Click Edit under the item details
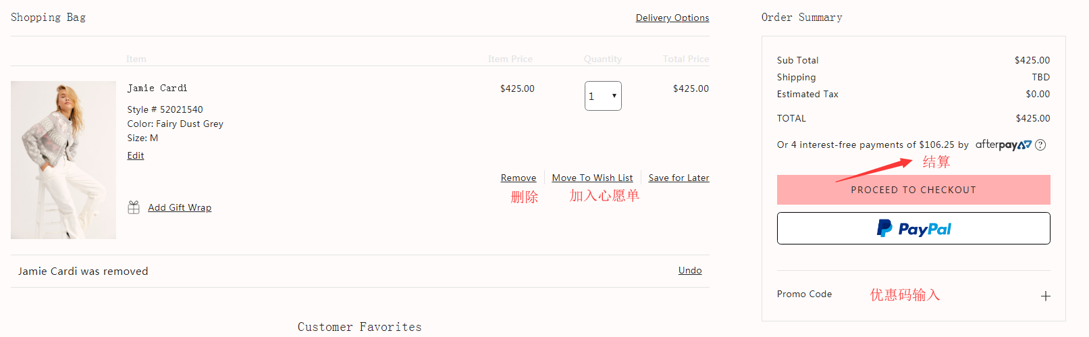This screenshot has width=1089, height=337. tap(136, 155)
